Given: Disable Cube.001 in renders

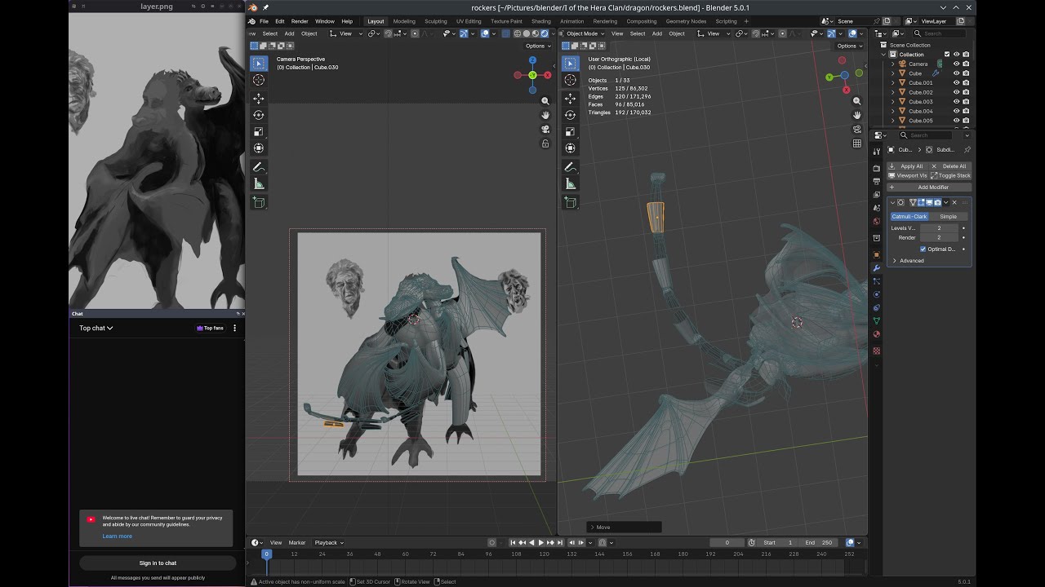Looking at the screenshot, I should tap(967, 82).
